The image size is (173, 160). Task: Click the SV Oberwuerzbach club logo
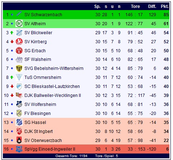click(x=19, y=140)
